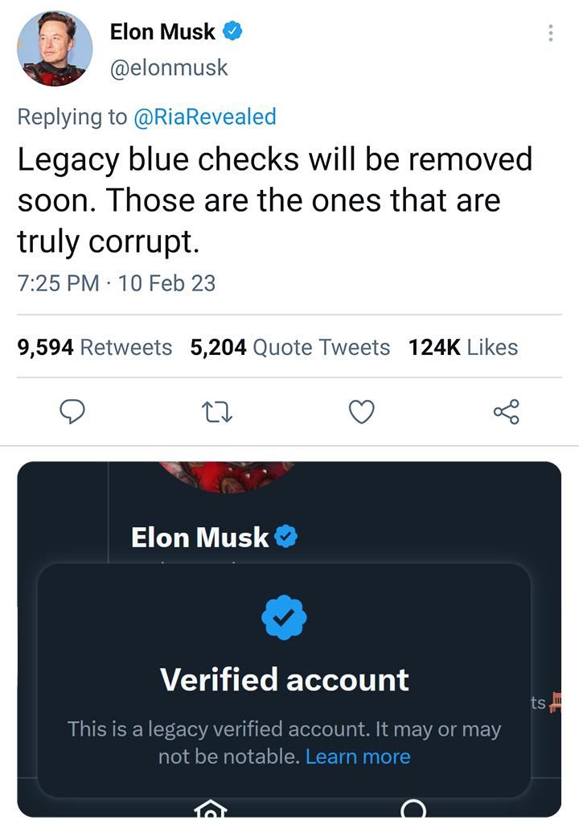Select Elon Musk's profile picture
This screenshot has height=837, width=579.
(54, 47)
